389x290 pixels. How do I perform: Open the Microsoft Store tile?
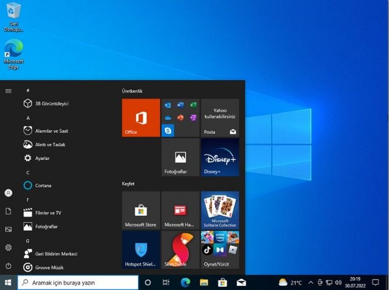141,210
